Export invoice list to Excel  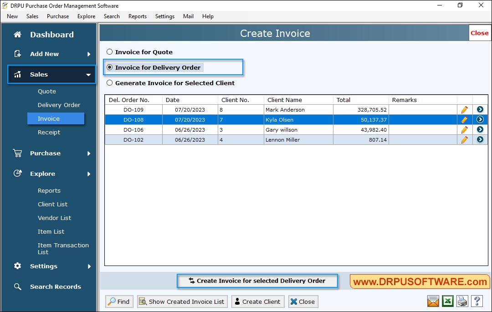[447, 301]
